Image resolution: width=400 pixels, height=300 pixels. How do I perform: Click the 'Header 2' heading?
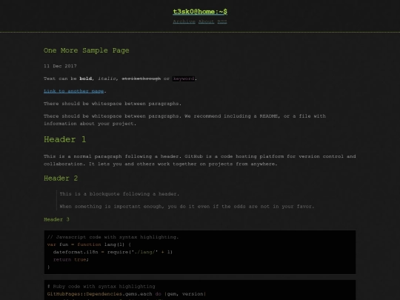(61, 179)
